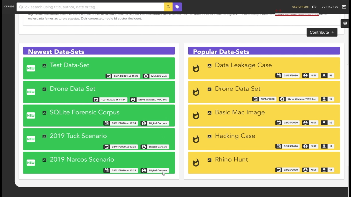
Task: Click the download icon on Rhino Hunt
Action: coord(324,170)
